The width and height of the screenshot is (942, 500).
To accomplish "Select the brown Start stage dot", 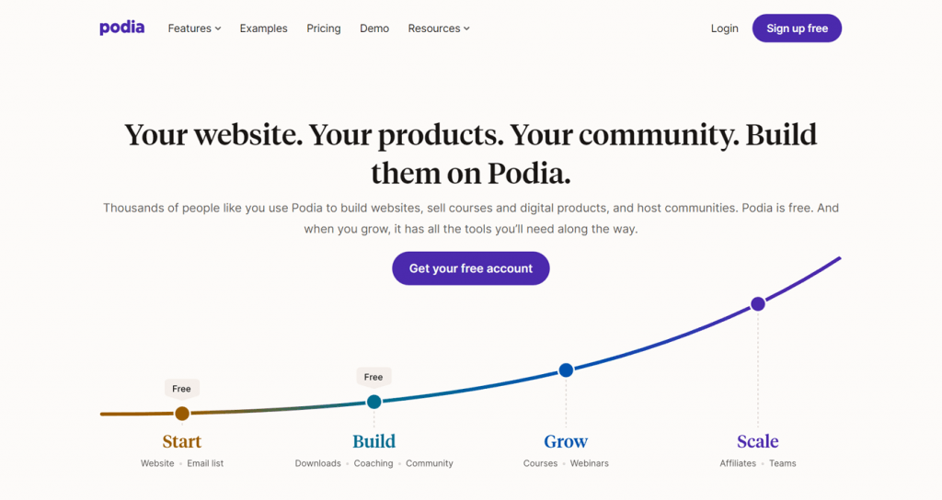I will 182,413.
